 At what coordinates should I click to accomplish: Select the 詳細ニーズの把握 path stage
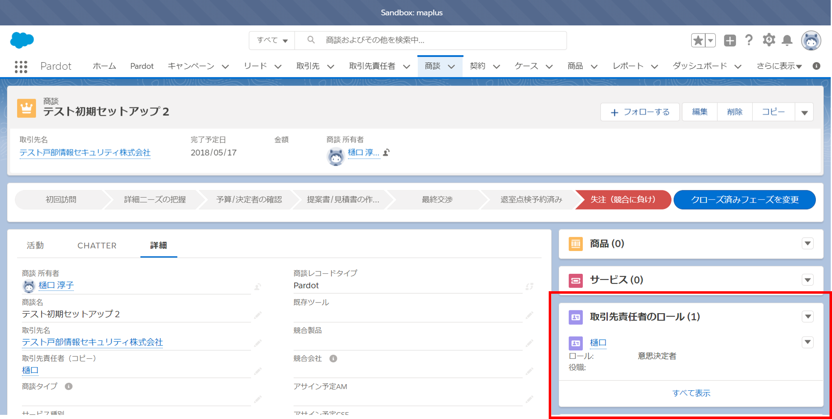pyautogui.click(x=155, y=200)
